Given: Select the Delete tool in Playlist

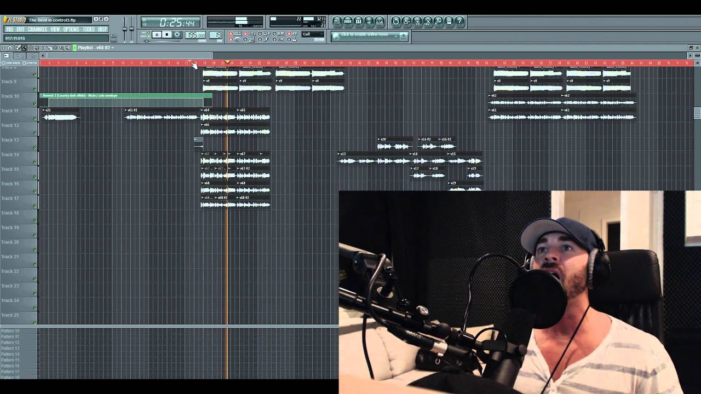Looking at the screenshot, I should tap(31, 48).
